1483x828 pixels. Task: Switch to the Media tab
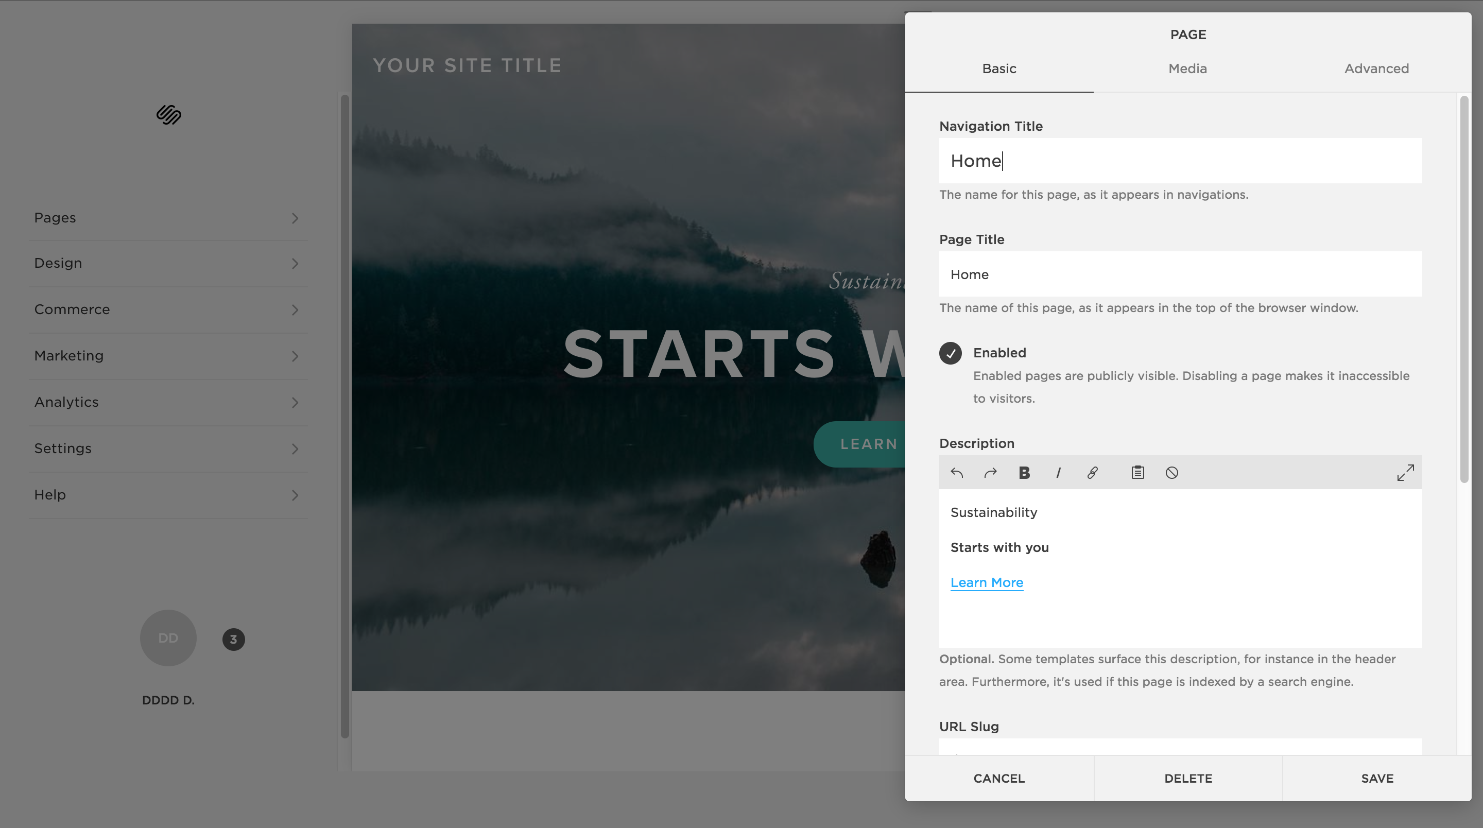pos(1187,68)
